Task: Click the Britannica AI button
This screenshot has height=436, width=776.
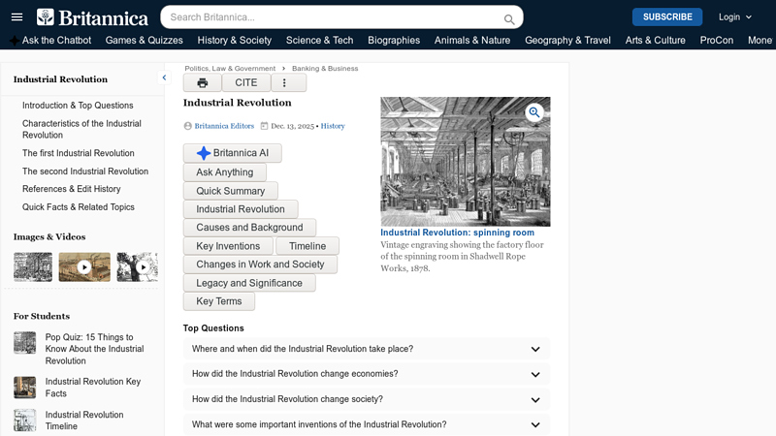Action: click(233, 153)
